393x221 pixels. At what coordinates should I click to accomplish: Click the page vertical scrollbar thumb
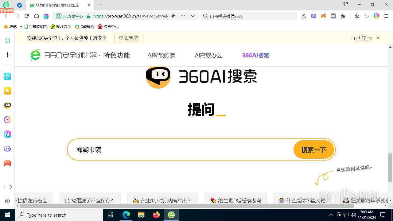coord(390,167)
